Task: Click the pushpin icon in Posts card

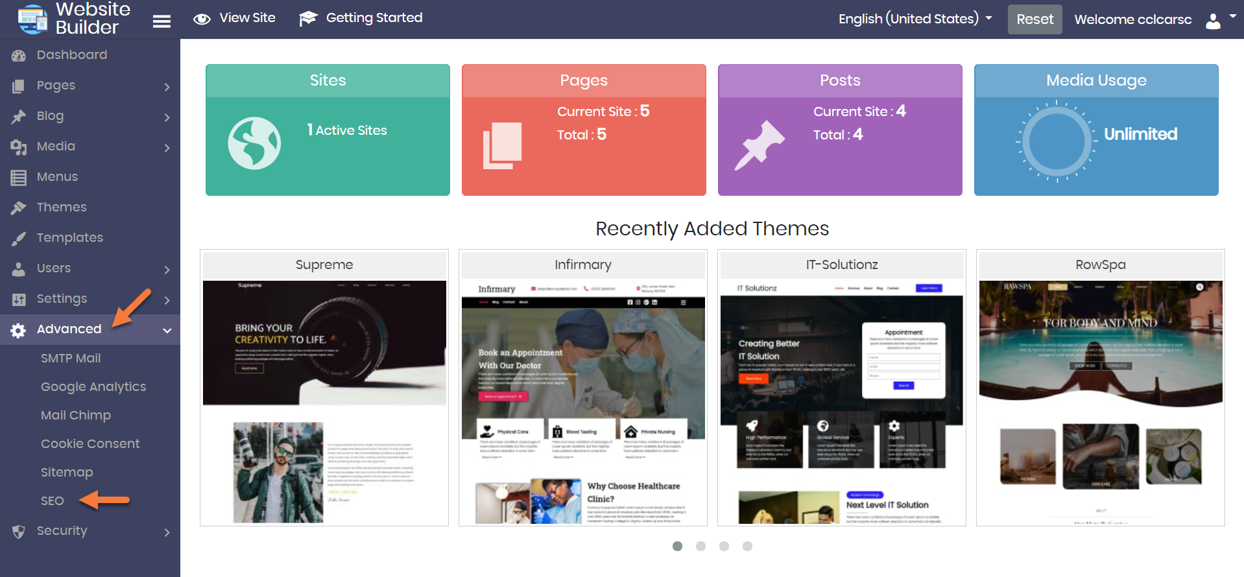Action: coord(759,145)
